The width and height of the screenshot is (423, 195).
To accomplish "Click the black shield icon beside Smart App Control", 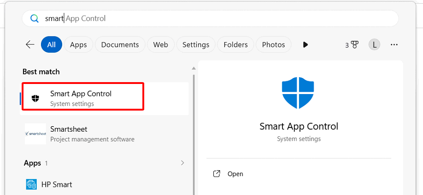I will (35, 98).
